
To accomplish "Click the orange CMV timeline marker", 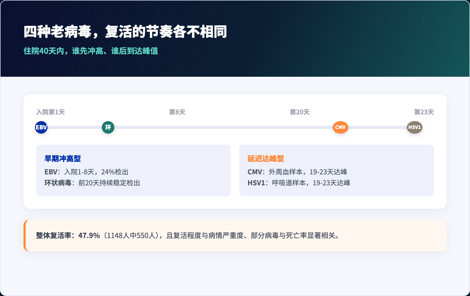I will click(x=340, y=127).
